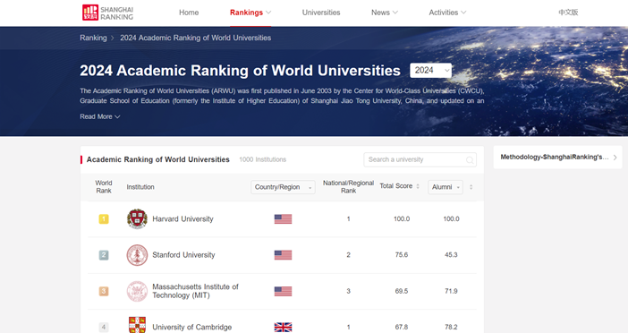The width and height of the screenshot is (628, 333).
Task: Click the Activities menu chevron
Action: 463,13
